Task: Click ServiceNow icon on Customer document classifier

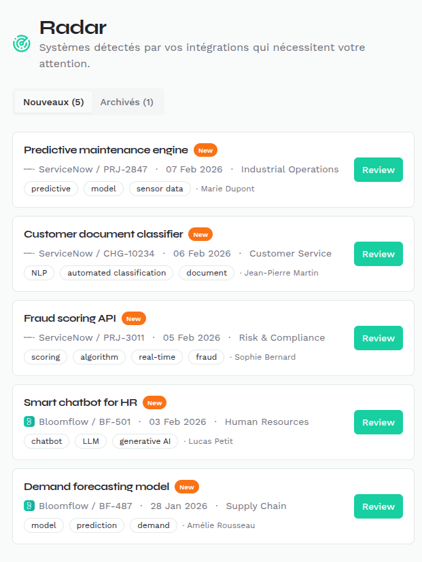Action: coord(29,254)
